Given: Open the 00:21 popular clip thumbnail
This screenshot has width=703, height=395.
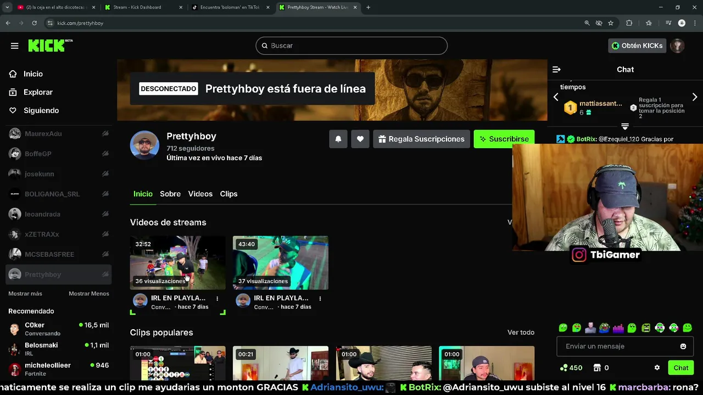Looking at the screenshot, I should tap(280, 363).
